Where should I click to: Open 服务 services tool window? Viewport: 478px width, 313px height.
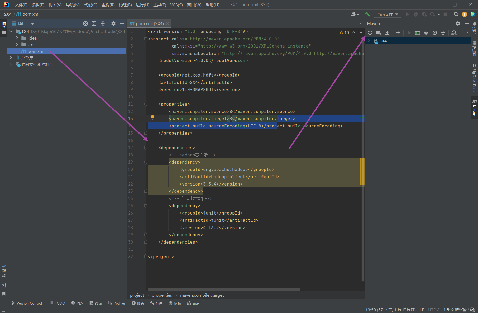coord(138,303)
